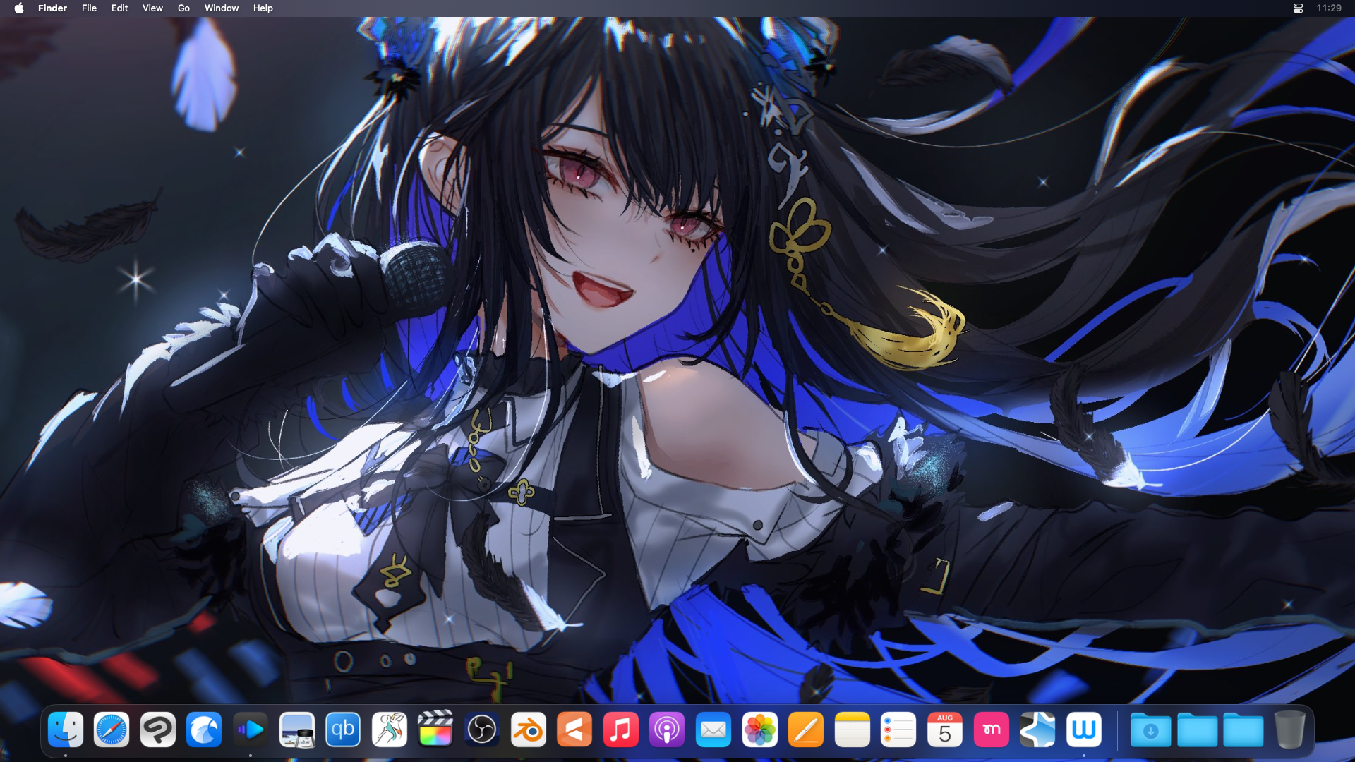Open Pages app in the dock
This screenshot has height=762, width=1355.
806,730
